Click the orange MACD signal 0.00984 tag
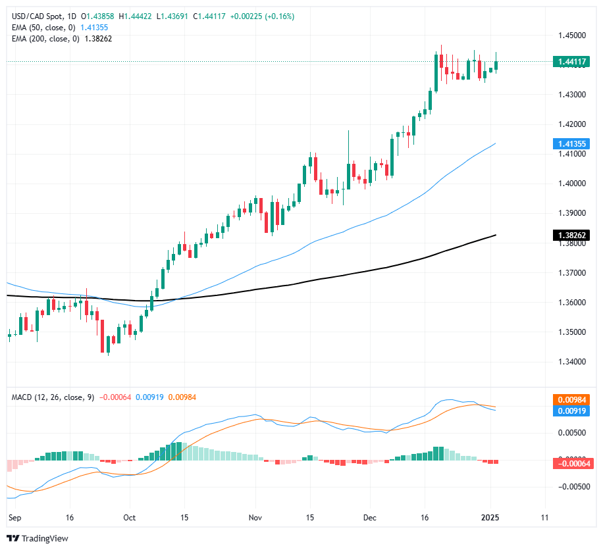The height and width of the screenshot is (550, 603). [571, 400]
